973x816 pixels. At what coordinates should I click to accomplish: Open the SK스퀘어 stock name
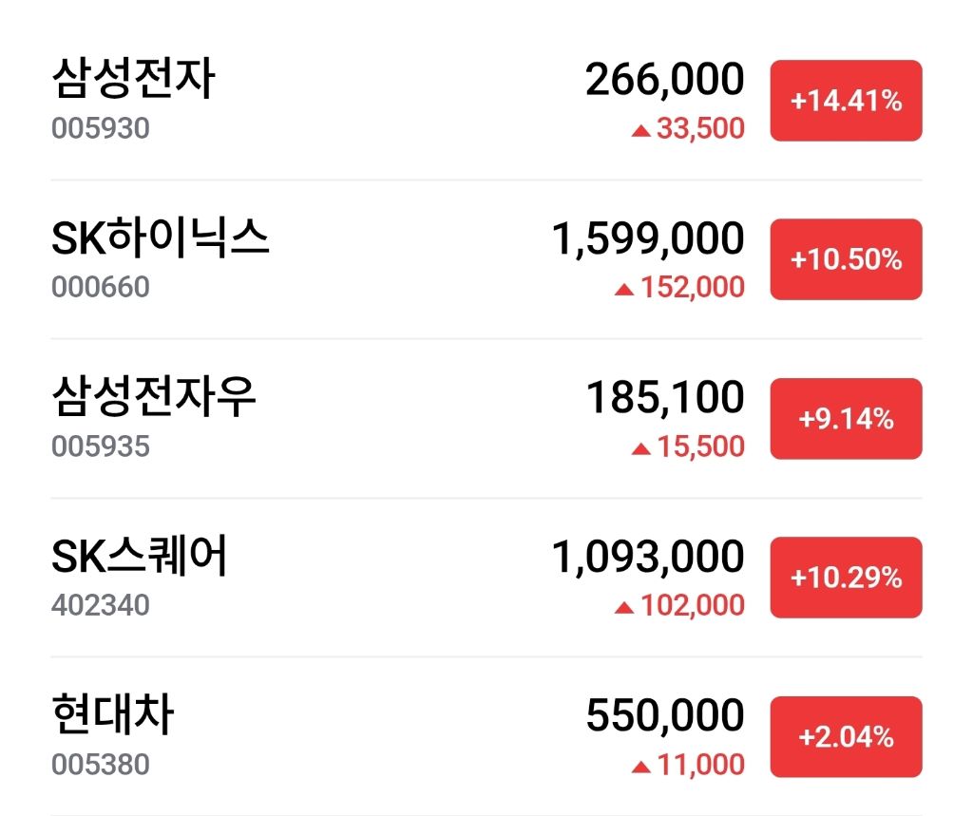pyautogui.click(x=139, y=556)
